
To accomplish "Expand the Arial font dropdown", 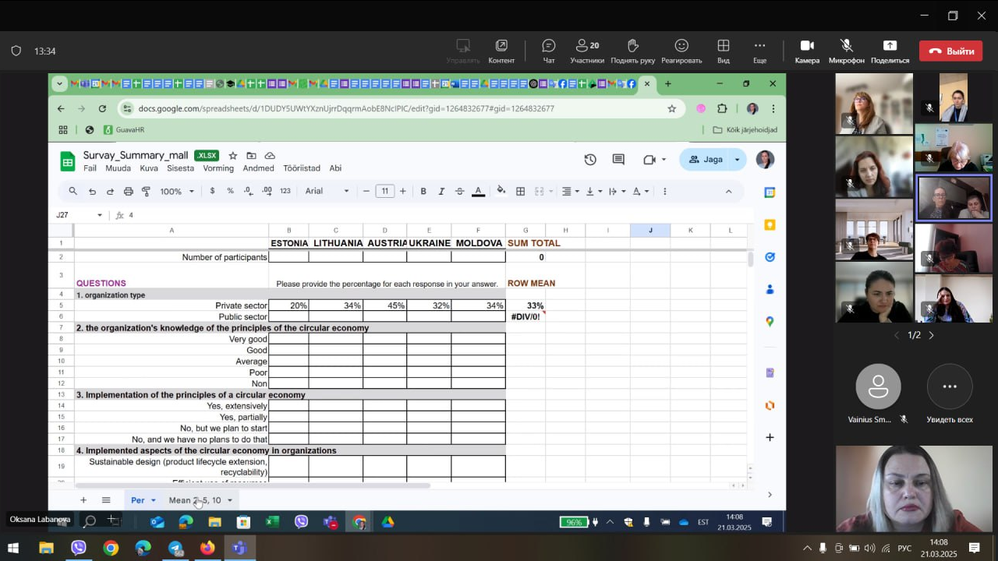I will click(x=327, y=192).
